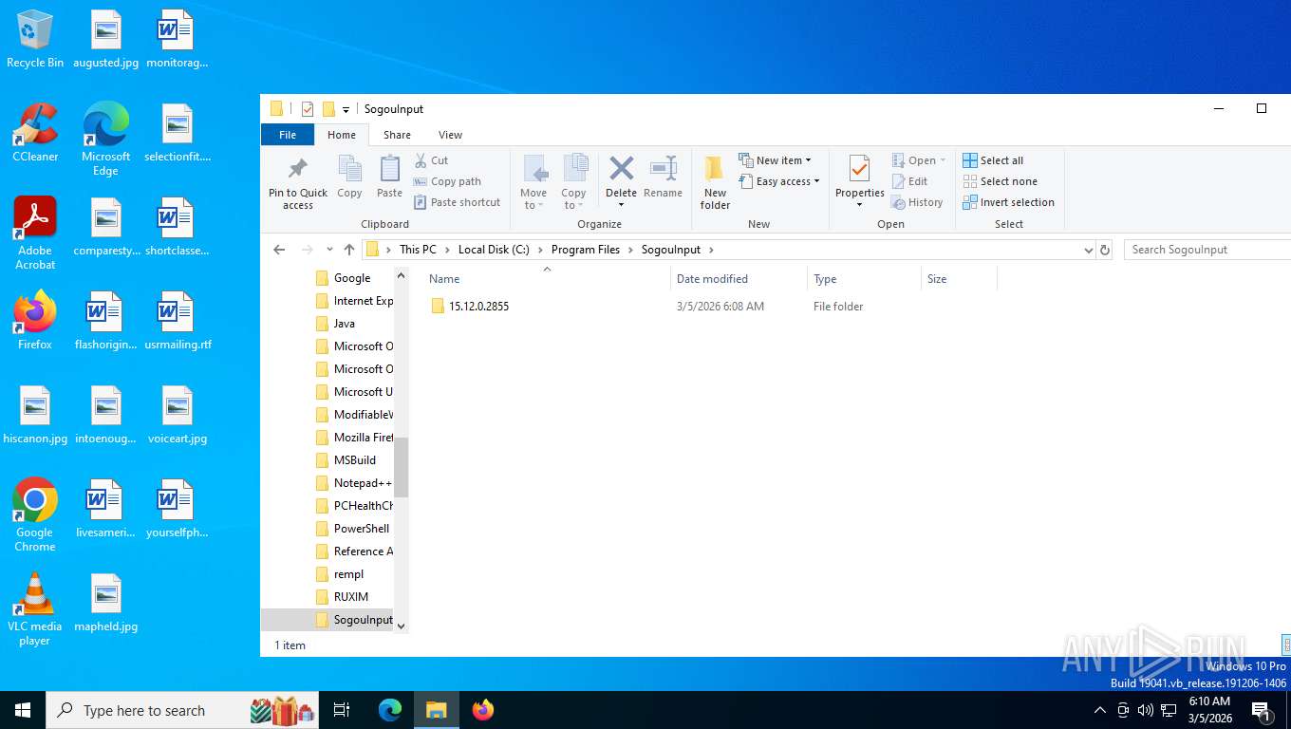The height and width of the screenshot is (729, 1291).
Task: Click the red Delete X icon
Action: pos(621,169)
